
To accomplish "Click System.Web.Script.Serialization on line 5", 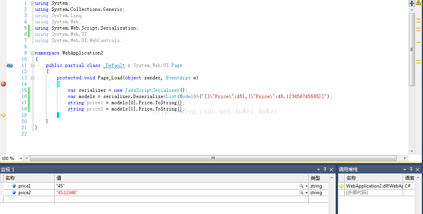I will pos(94,28).
